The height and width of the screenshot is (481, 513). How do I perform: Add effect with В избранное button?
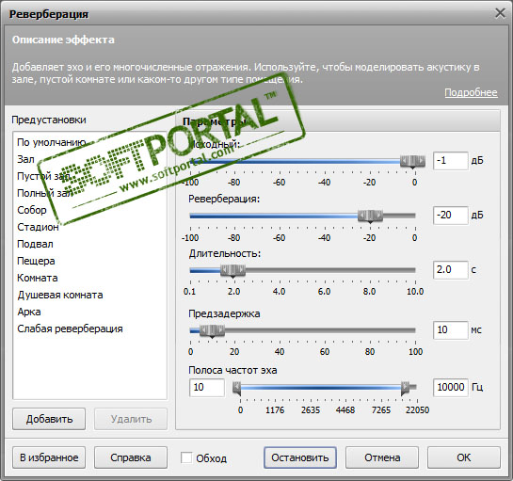pos(49,457)
